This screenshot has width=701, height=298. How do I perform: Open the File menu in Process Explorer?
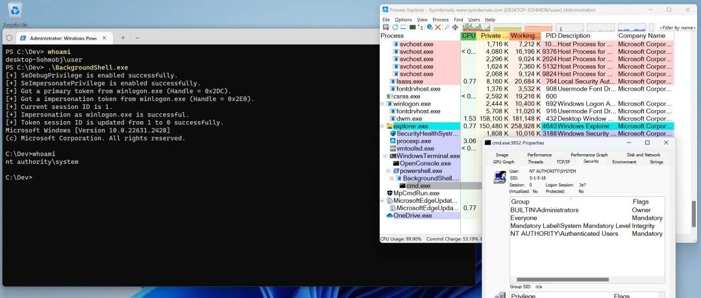tap(386, 19)
